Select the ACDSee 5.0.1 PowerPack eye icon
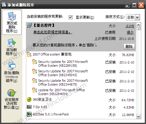Screen dimensions: 146x124 (x=29, y=114)
